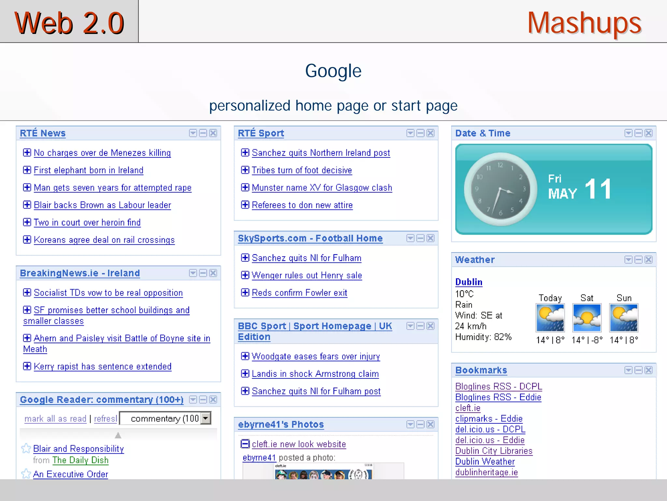Expand 'First elephant born in Ireland' story
Screen dimensions: 667x501
coord(27,170)
